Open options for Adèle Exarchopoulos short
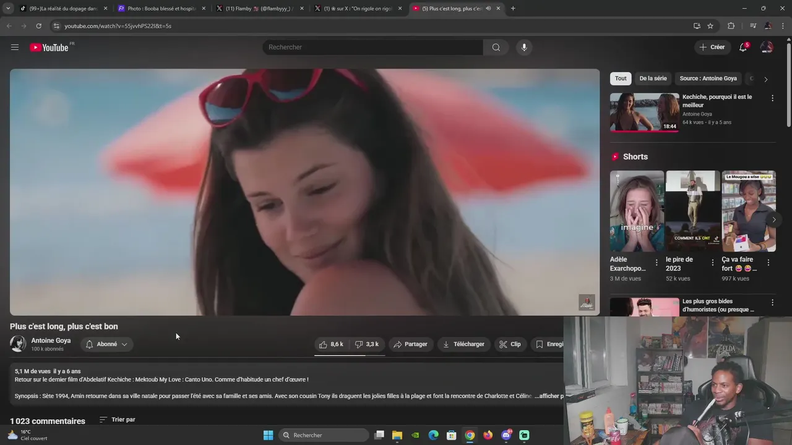Viewport: 792px width, 445px height. [x=656, y=263]
